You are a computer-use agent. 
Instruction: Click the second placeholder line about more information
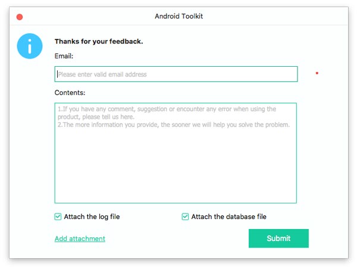click(x=174, y=125)
